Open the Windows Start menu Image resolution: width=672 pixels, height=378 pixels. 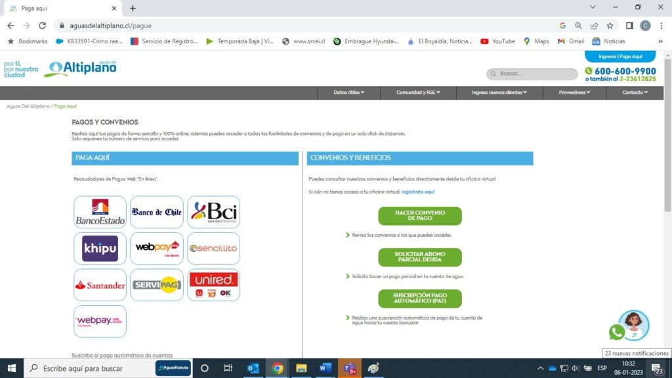point(12,368)
